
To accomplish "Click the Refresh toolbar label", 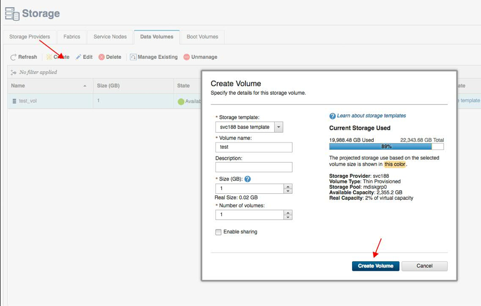I will tap(28, 57).
